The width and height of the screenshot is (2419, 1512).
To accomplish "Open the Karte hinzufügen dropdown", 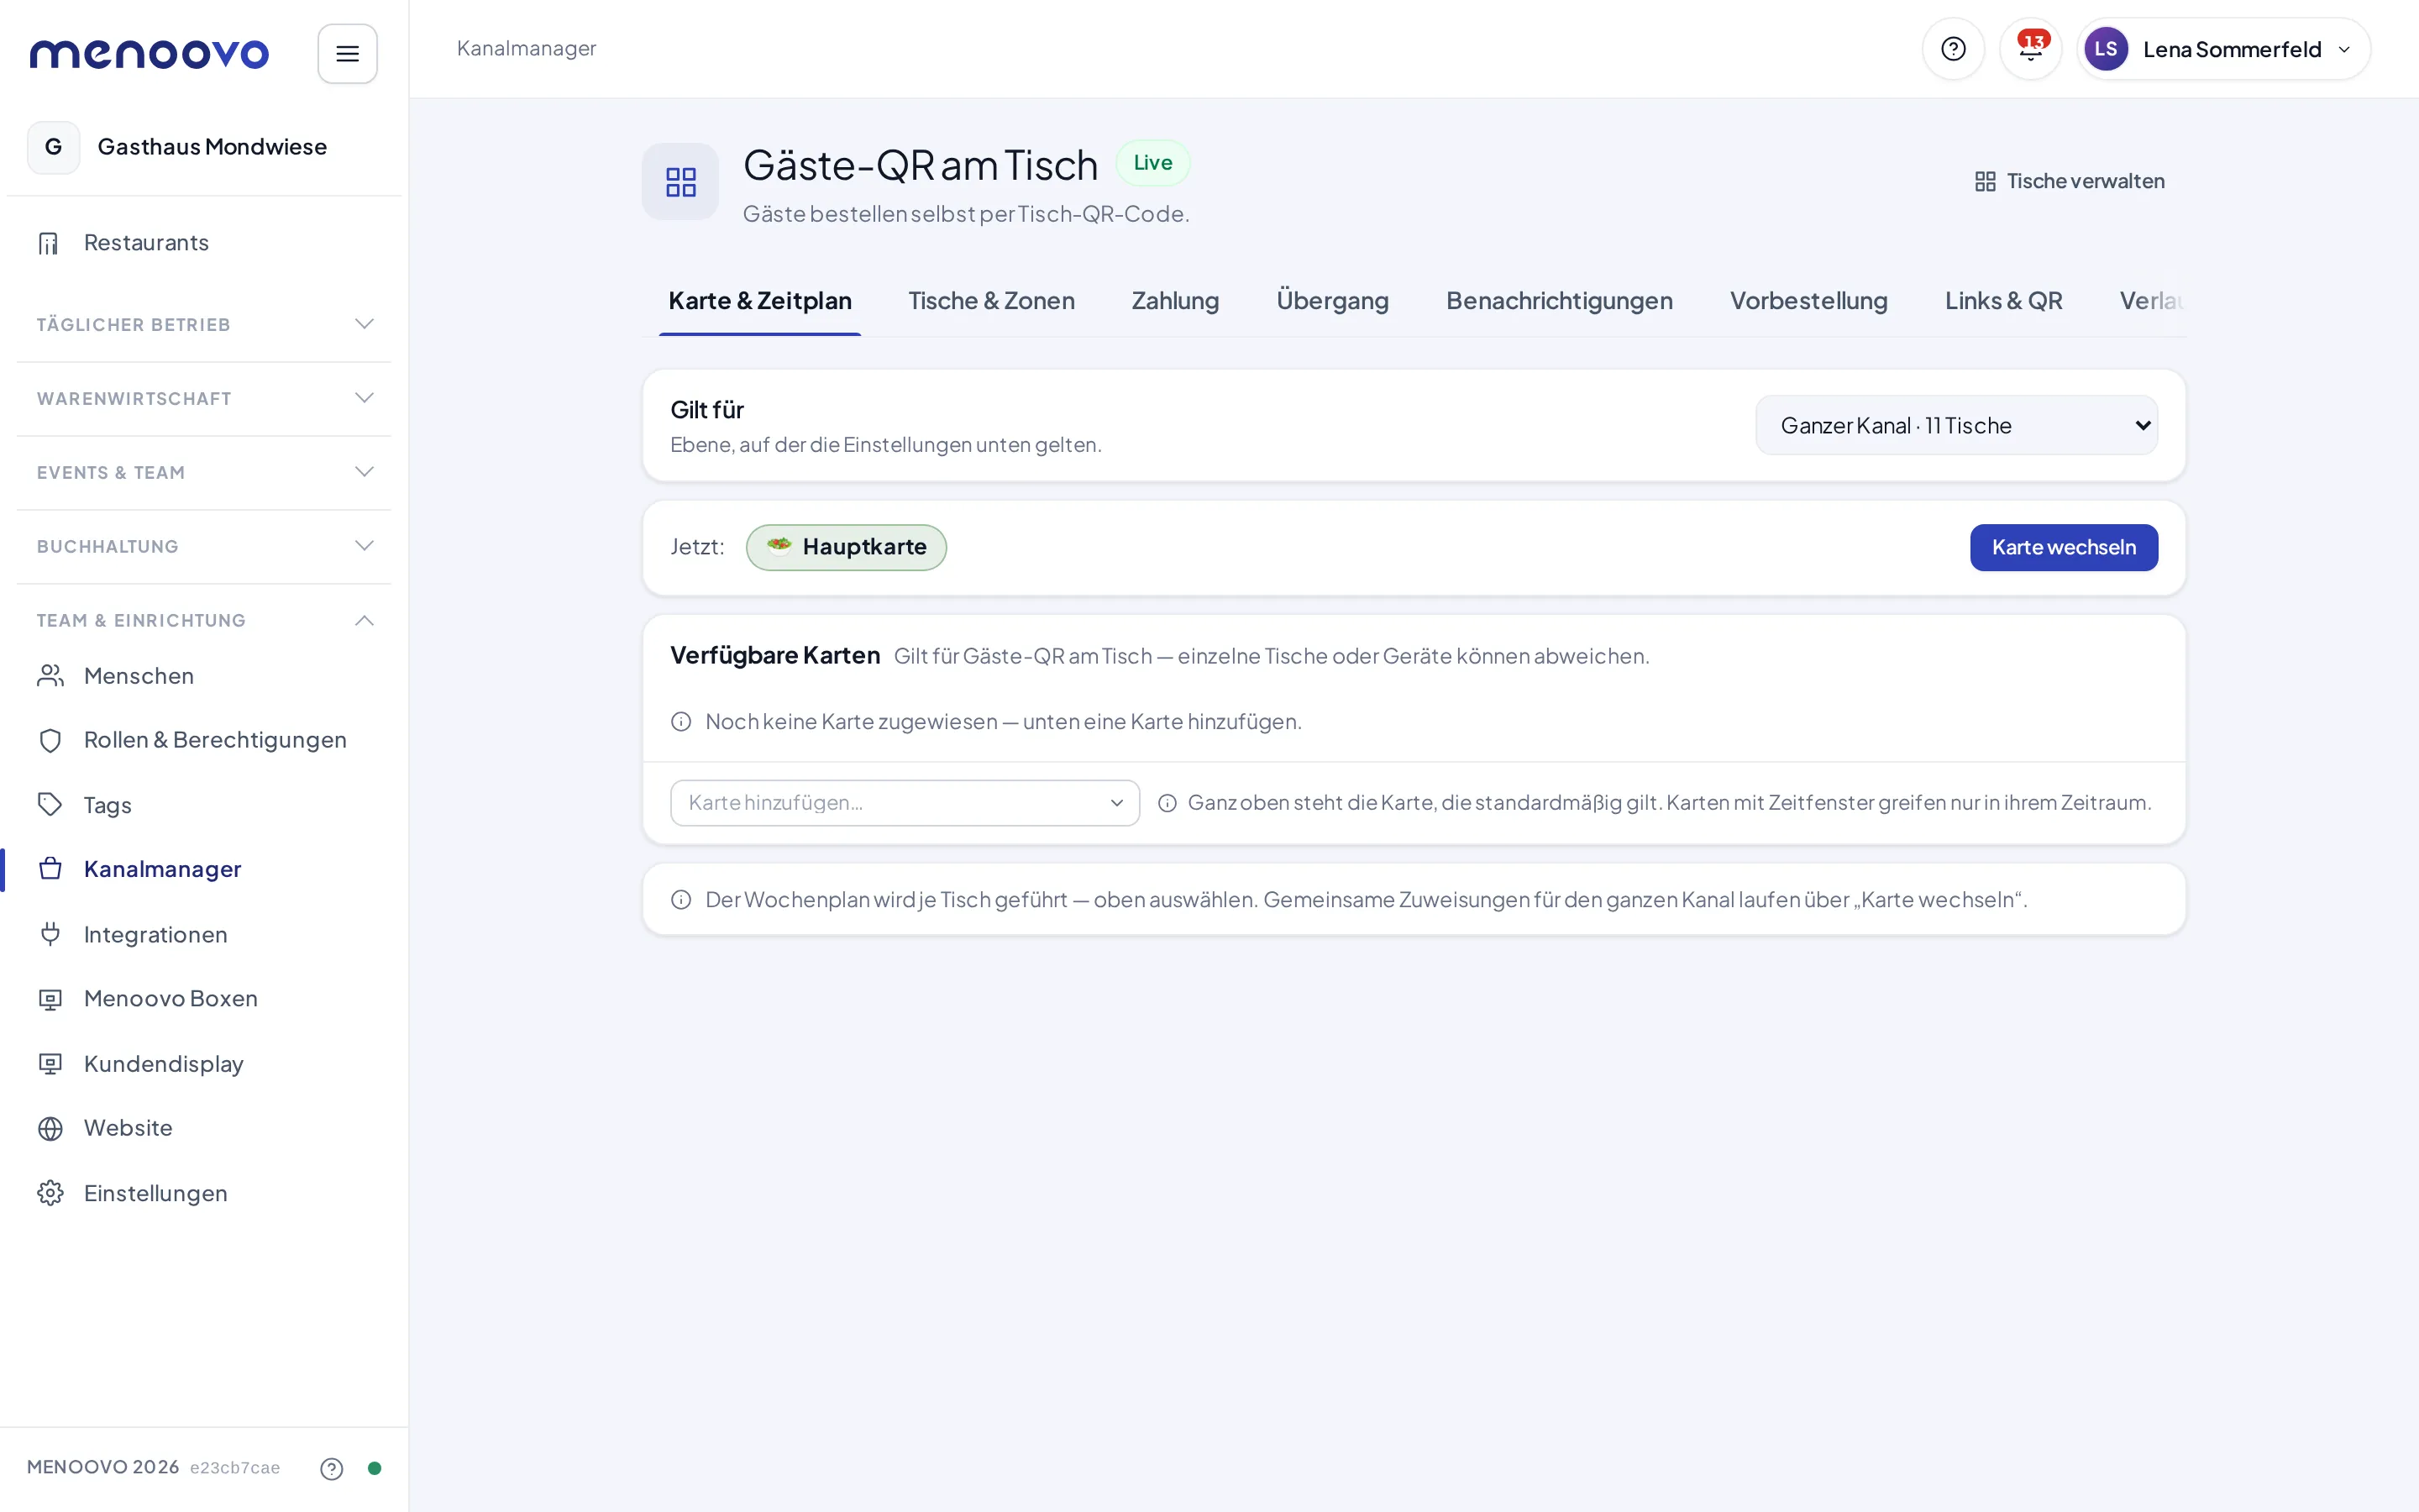I will pos(905,803).
